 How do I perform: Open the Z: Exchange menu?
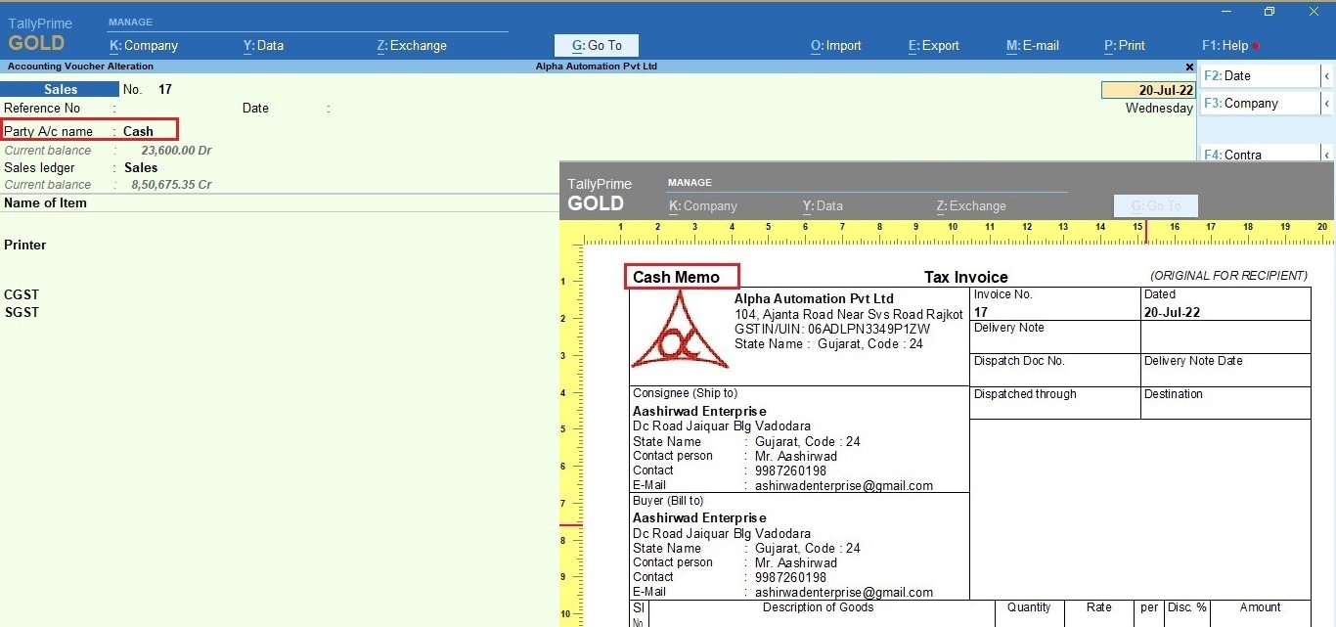pos(411,45)
